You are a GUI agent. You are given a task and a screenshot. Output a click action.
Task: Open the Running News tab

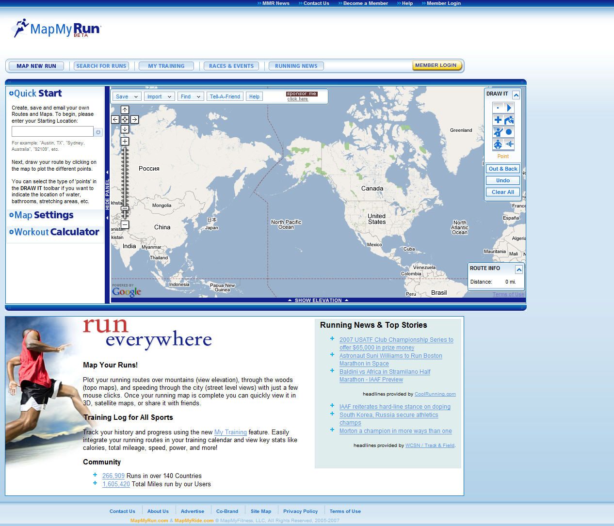click(x=296, y=66)
